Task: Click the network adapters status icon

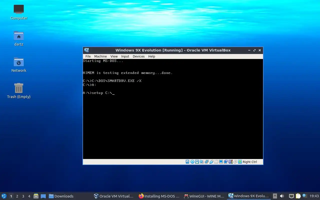Action: pyautogui.click(x=206, y=162)
